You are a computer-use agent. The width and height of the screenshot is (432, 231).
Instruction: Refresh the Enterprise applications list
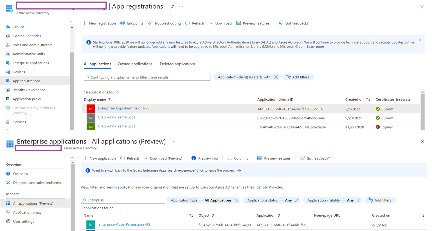click(130, 158)
